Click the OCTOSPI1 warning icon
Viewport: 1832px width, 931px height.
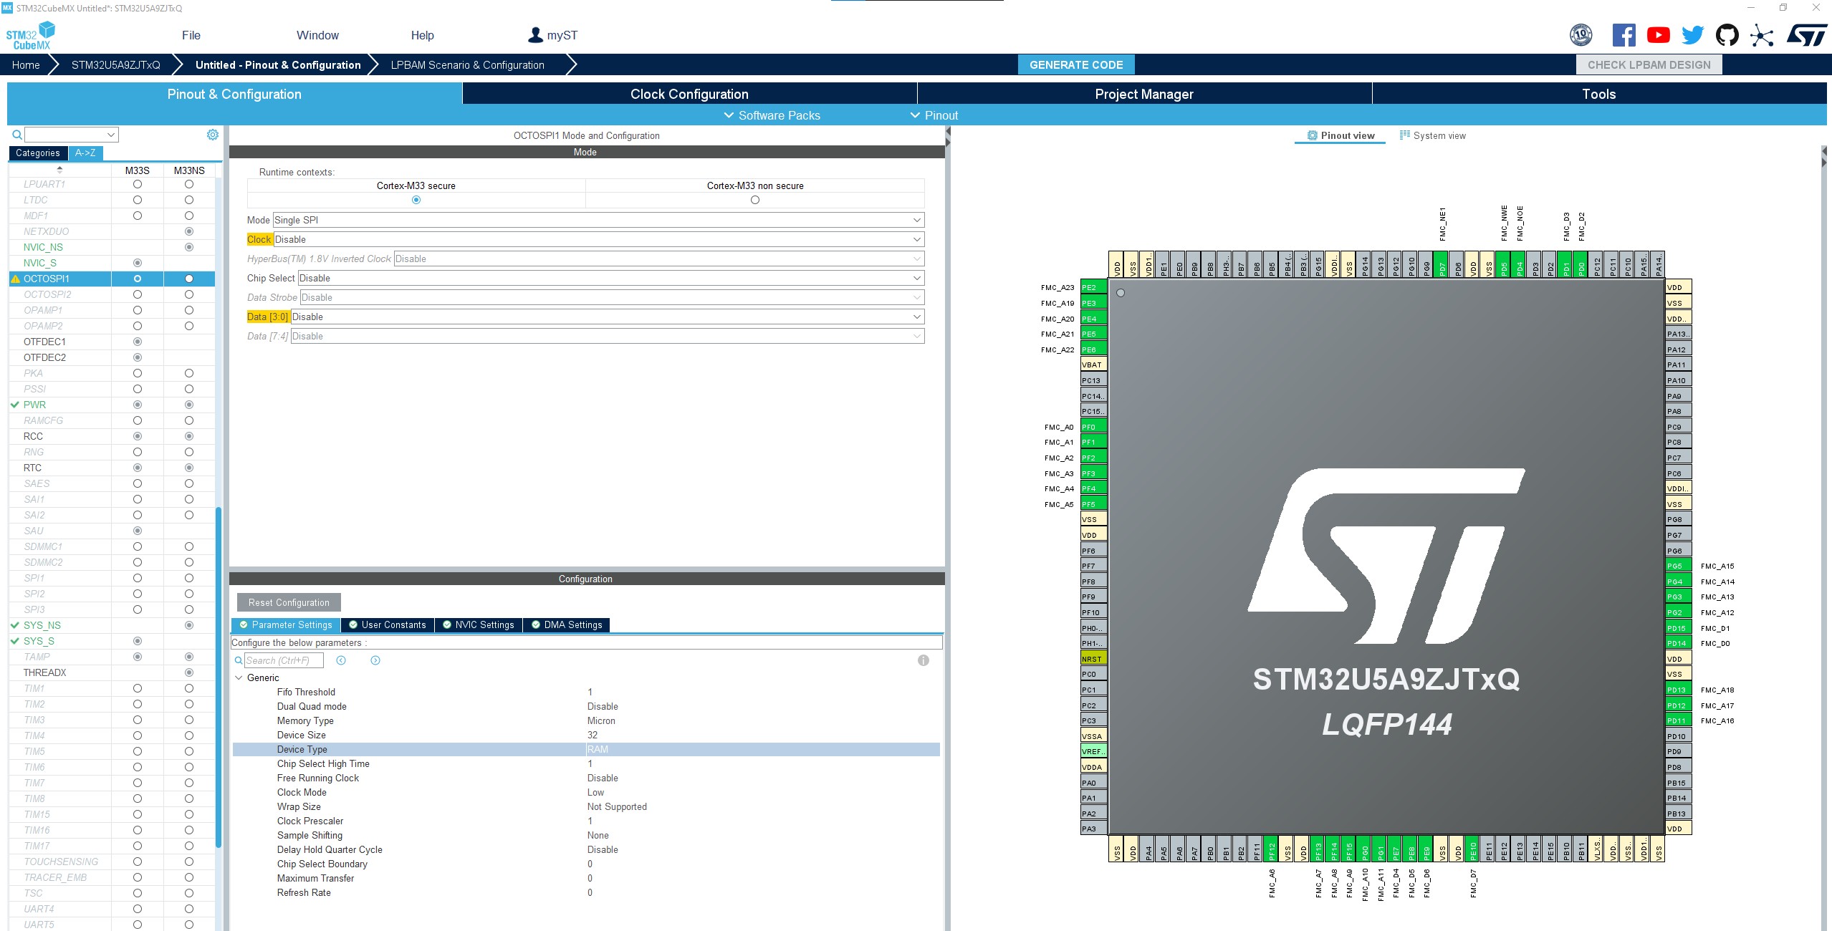[15, 279]
